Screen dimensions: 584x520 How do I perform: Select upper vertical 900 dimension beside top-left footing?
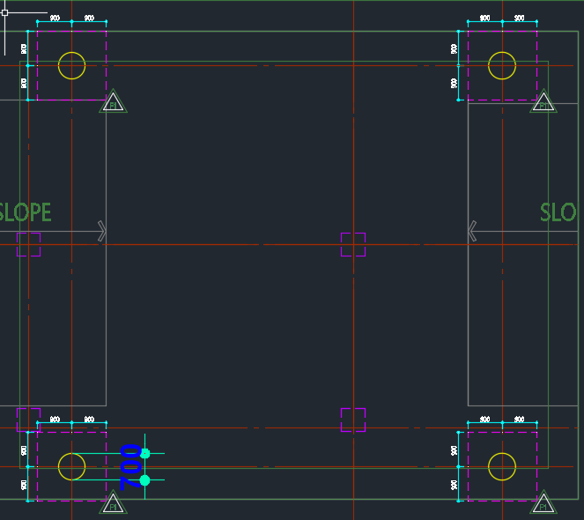[24, 48]
